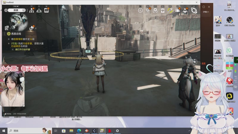Open the F8 clipboard operation-manual icon
238x134 pixels.
(x=162, y=10)
